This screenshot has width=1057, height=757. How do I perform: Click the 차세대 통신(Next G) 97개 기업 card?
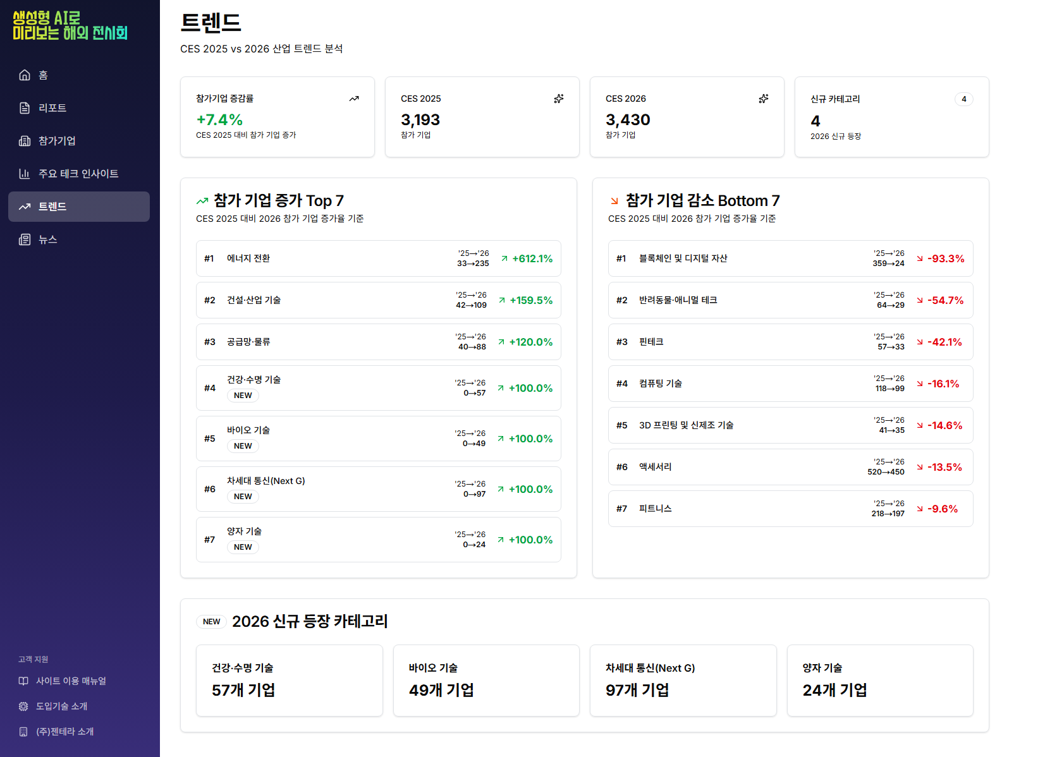pyautogui.click(x=683, y=681)
